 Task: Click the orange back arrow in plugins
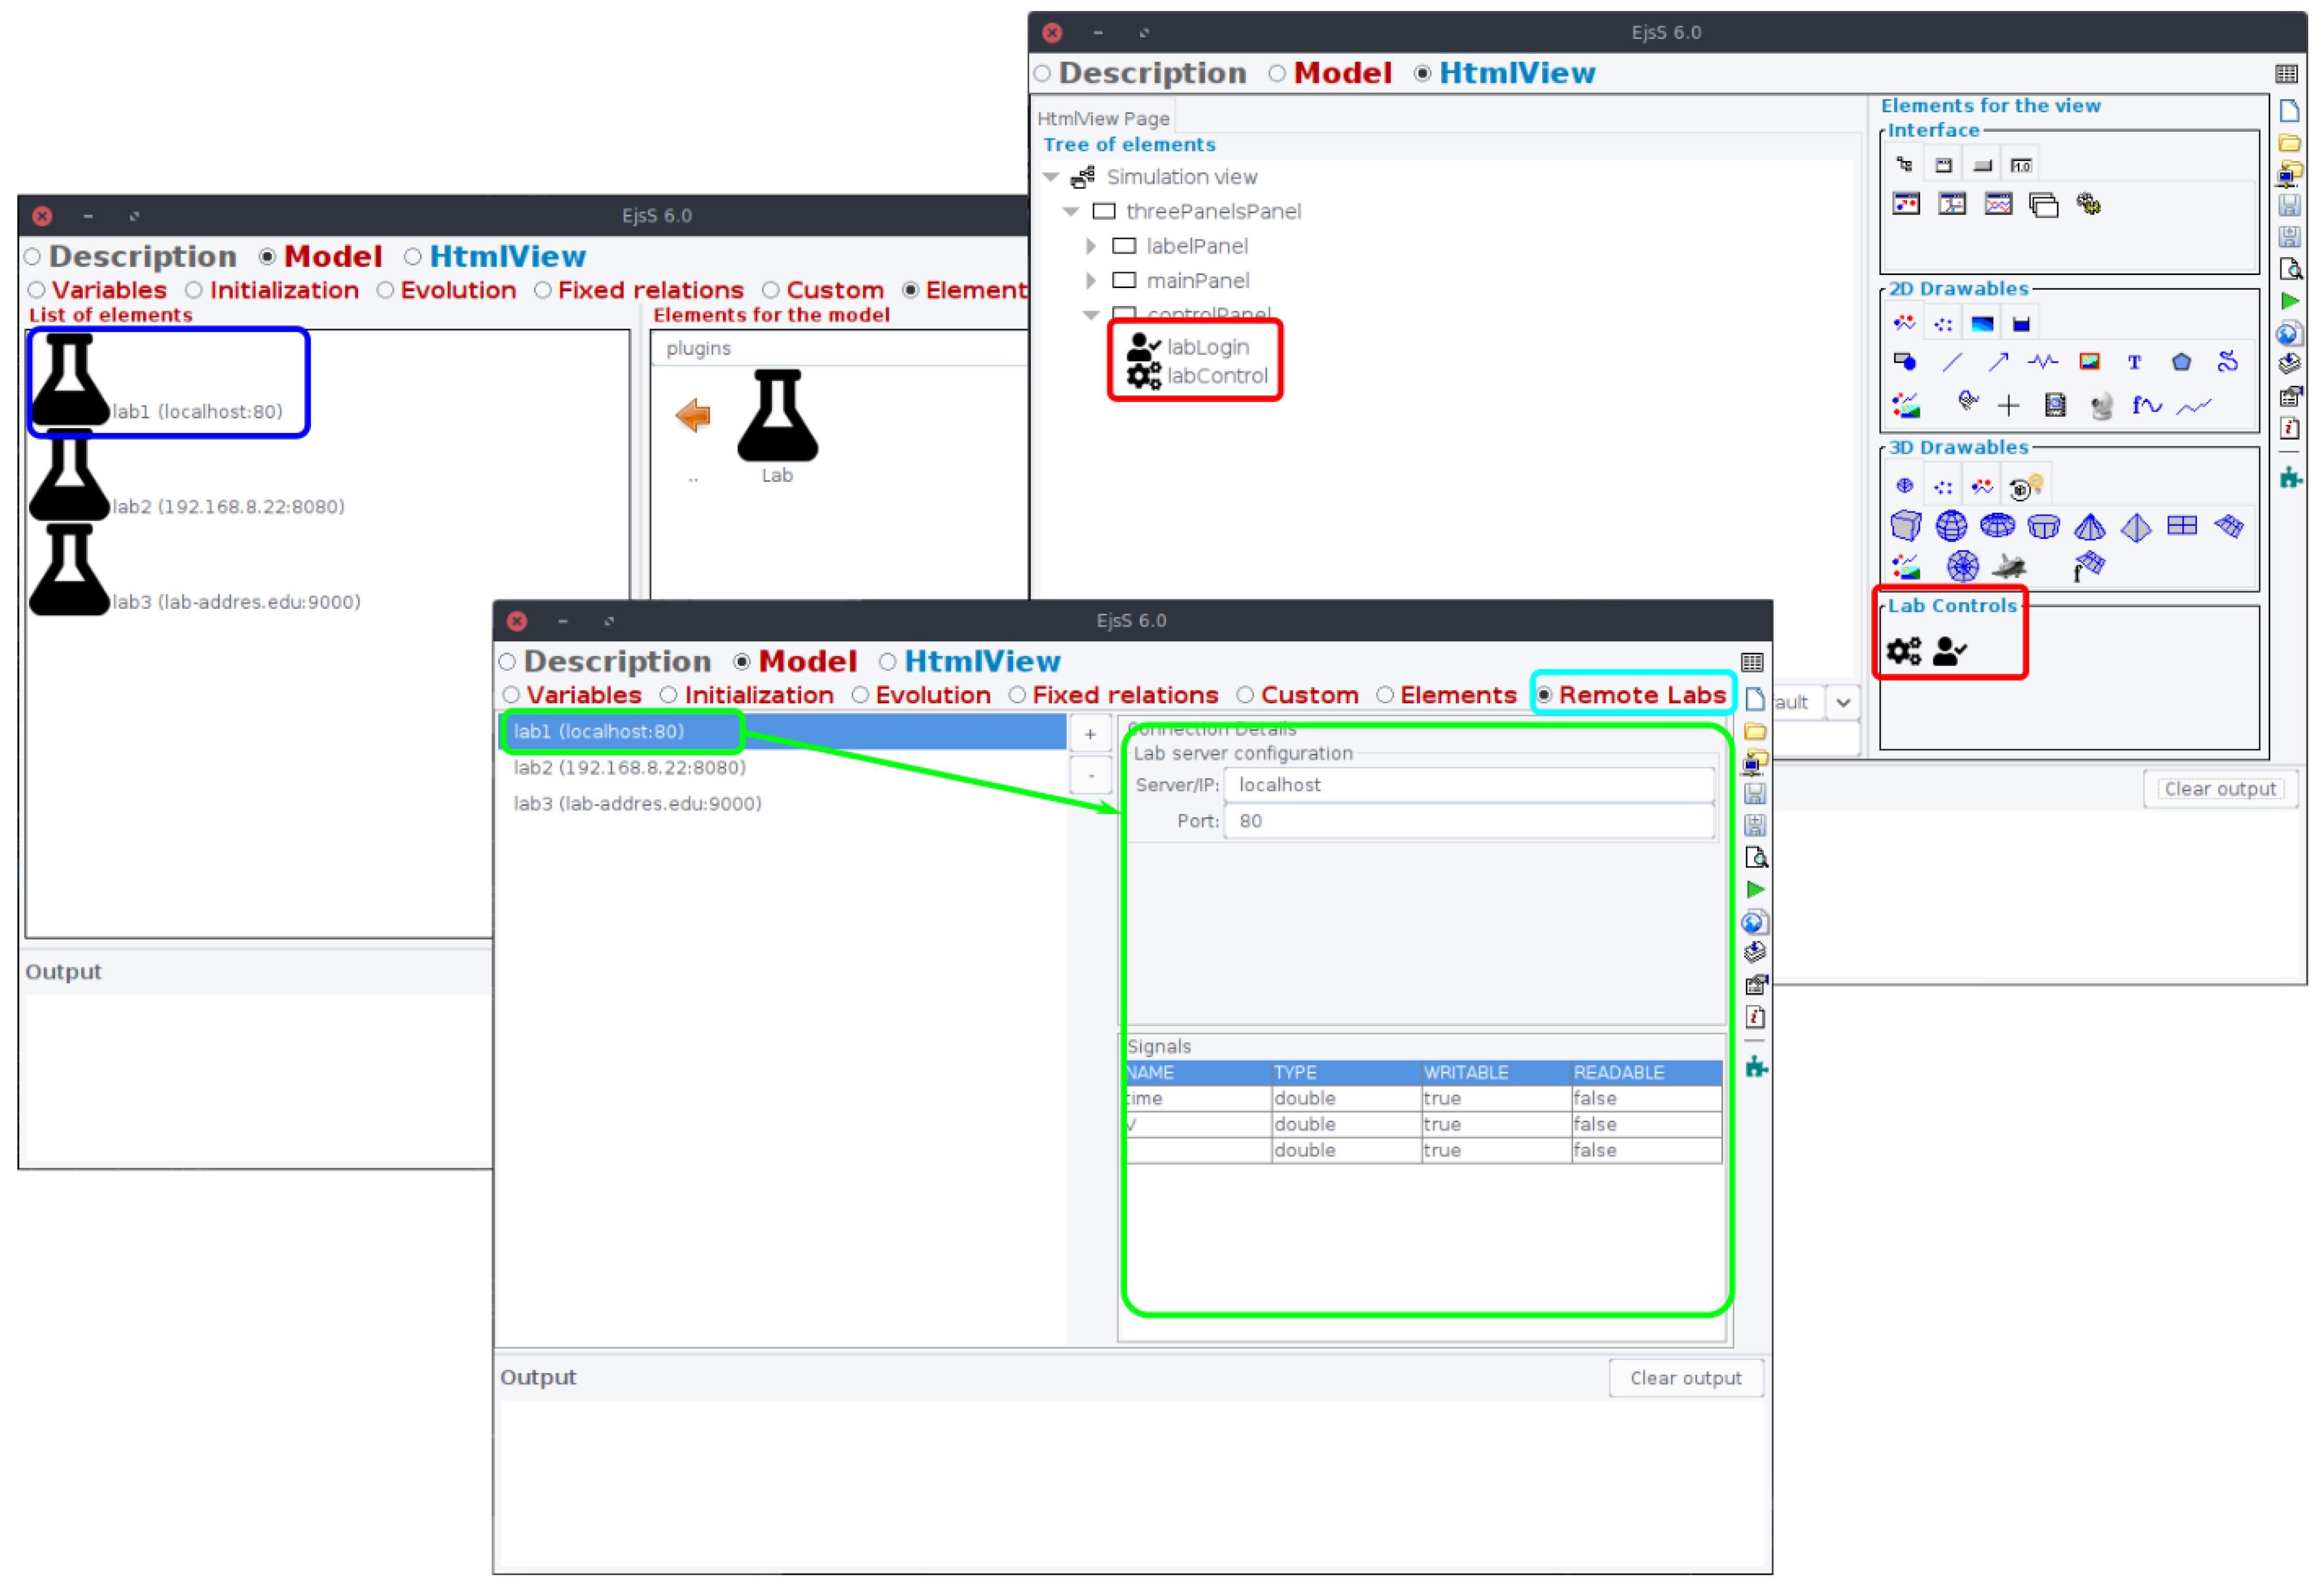point(692,415)
